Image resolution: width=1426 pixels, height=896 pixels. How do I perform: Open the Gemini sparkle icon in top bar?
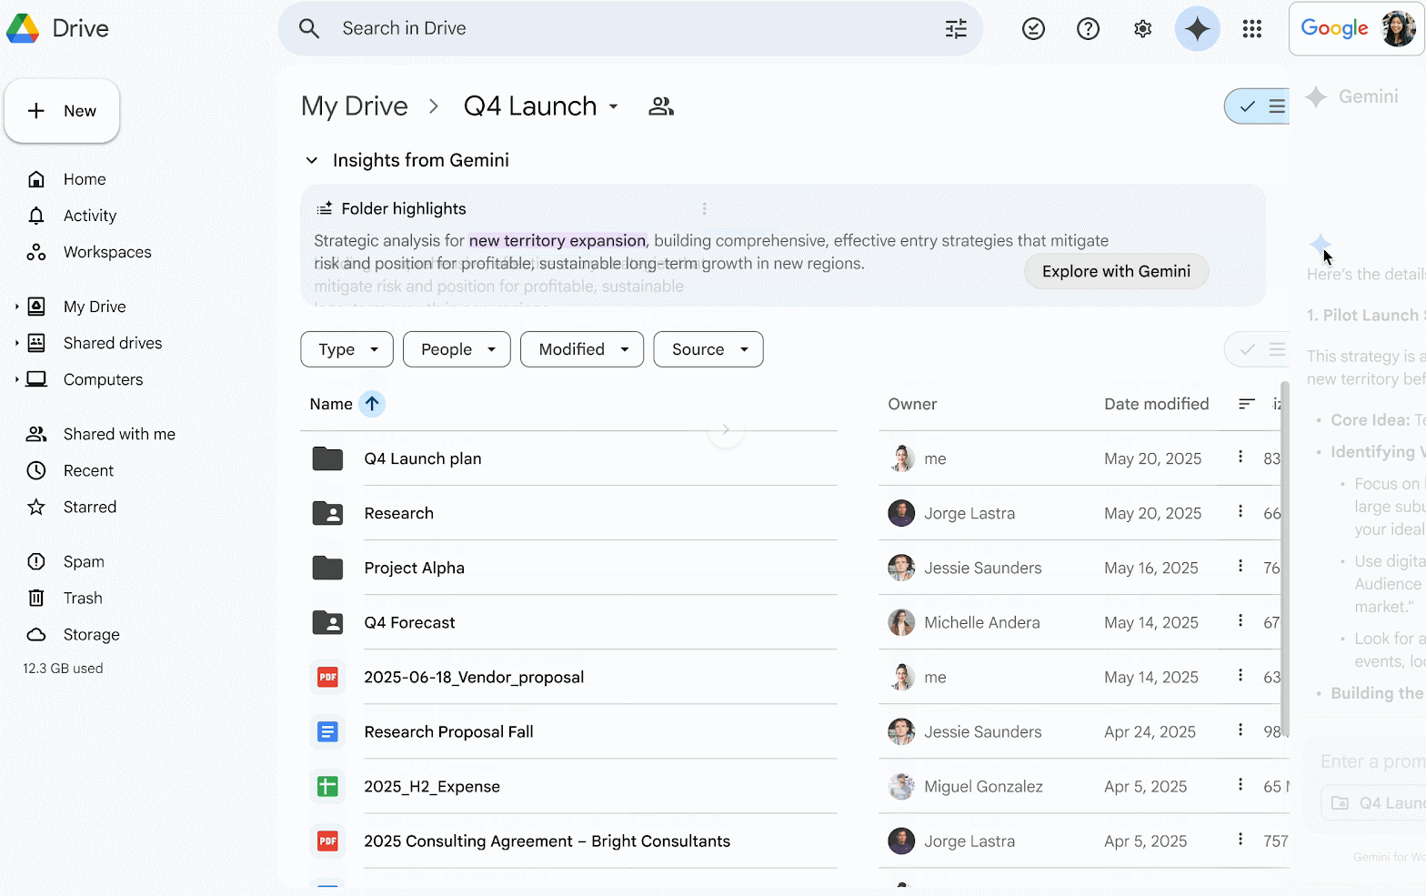pos(1197,29)
